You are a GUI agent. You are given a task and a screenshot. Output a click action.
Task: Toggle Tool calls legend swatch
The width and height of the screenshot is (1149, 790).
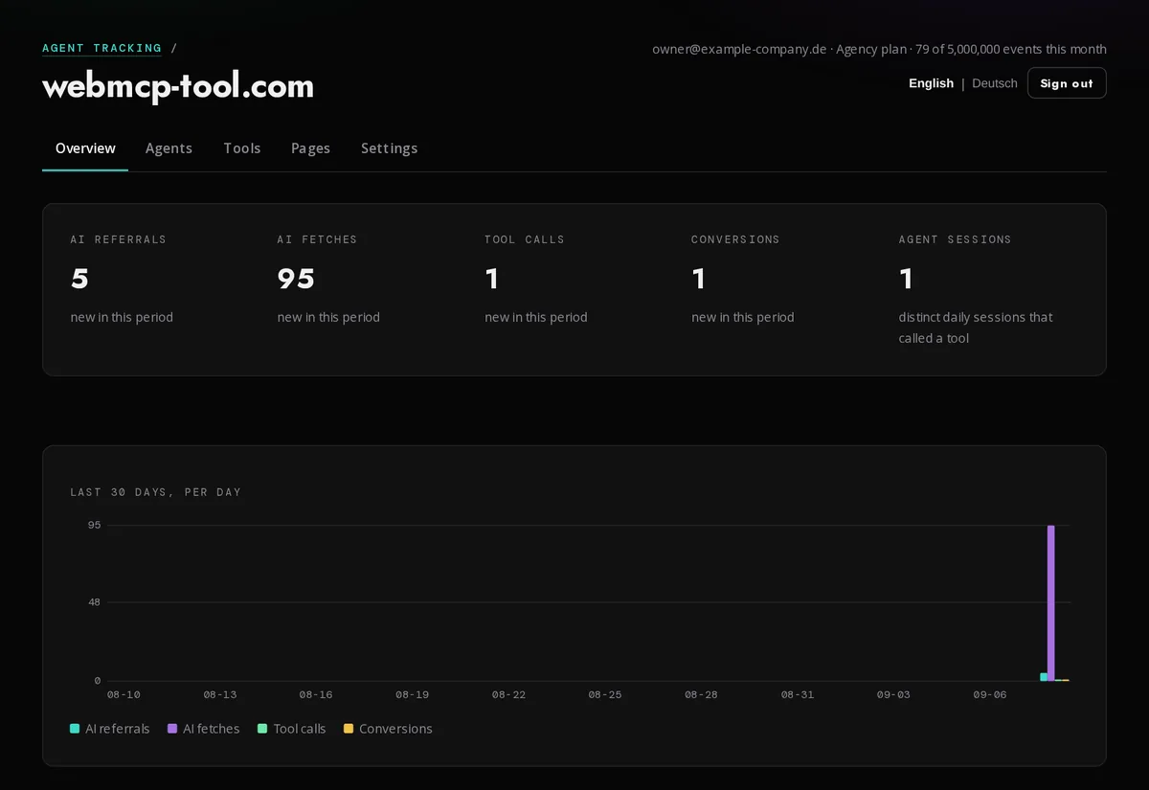(262, 729)
